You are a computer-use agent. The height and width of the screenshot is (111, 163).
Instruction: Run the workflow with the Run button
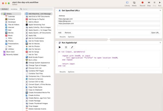tap(160, 4)
